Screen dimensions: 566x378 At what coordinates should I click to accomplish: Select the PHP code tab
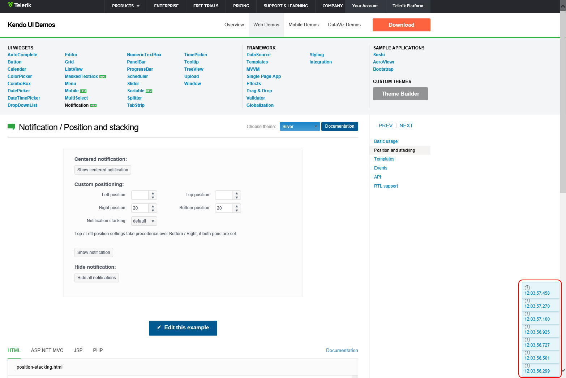(x=98, y=350)
